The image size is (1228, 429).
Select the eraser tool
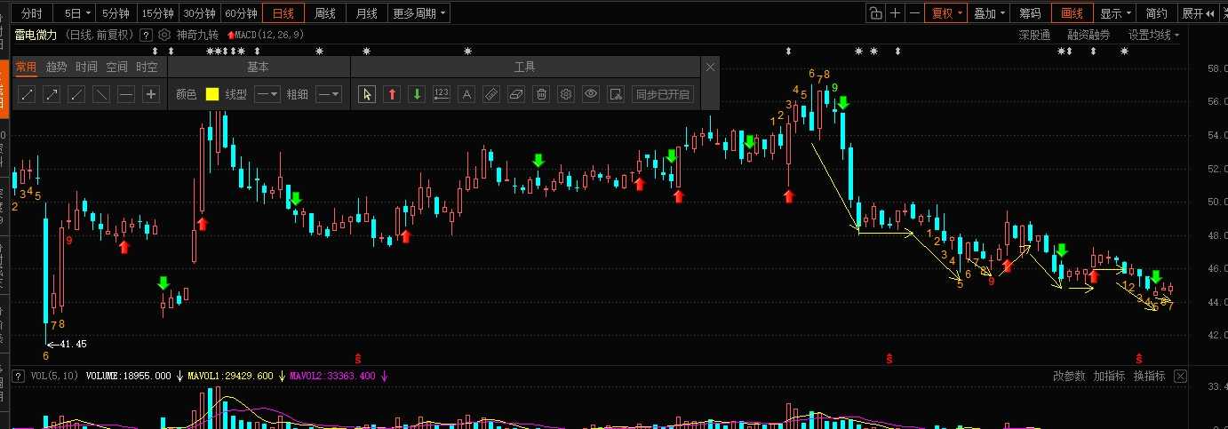point(515,94)
